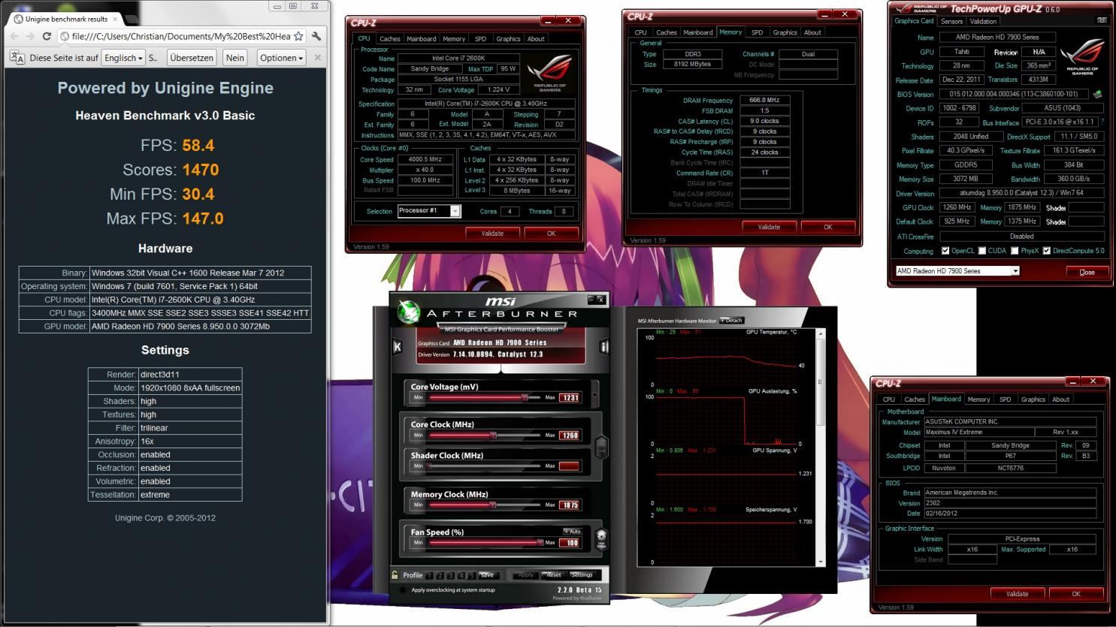Adjust Core Clock slider handle
This screenshot has width=1116, height=627.
pyautogui.click(x=494, y=435)
